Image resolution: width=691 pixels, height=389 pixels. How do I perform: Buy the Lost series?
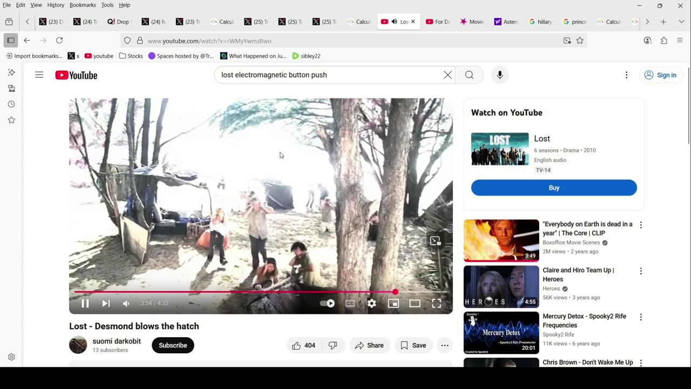click(554, 187)
